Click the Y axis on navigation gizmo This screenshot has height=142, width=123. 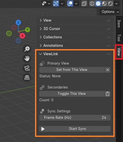click(x=28, y=30)
